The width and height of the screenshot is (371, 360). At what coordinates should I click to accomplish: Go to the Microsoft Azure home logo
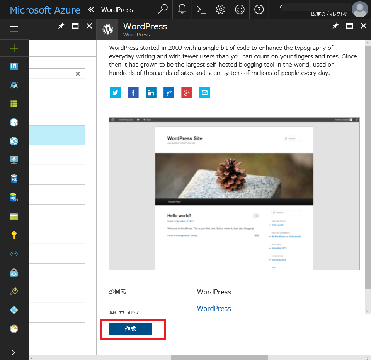coord(45,10)
